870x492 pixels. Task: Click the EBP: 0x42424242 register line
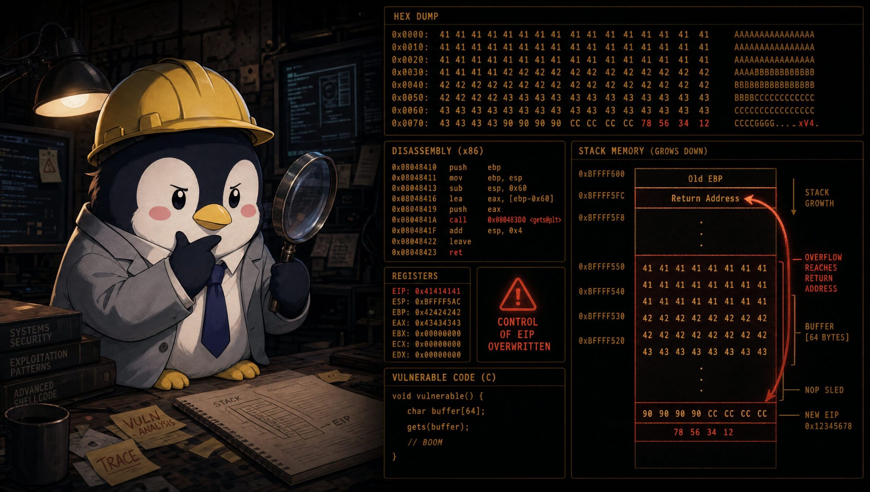pyautogui.click(x=426, y=312)
